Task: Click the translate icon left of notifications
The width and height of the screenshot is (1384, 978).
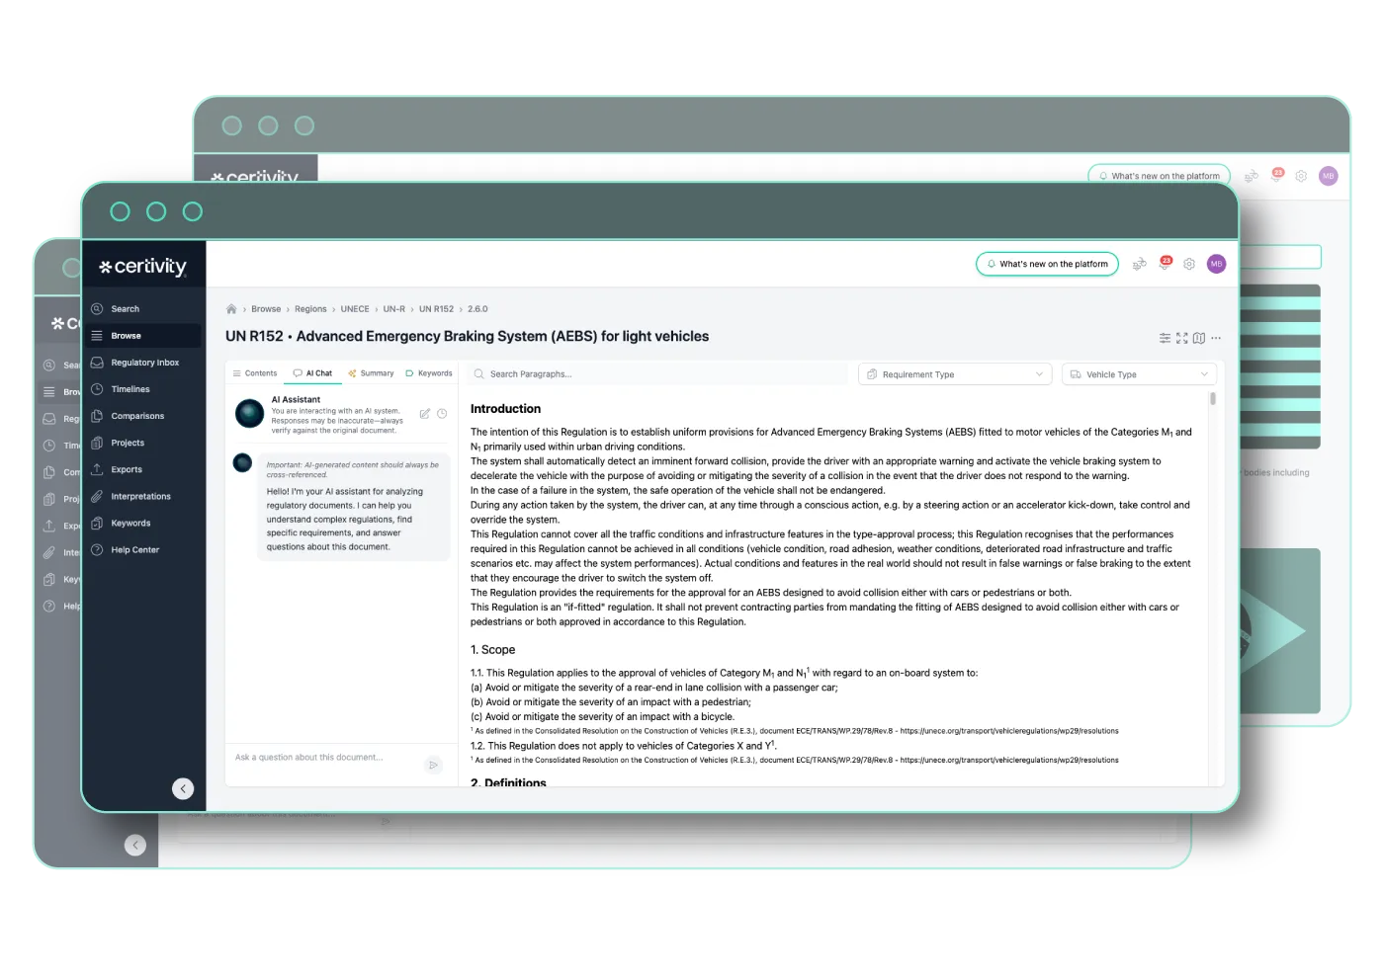Action: coord(1140,264)
